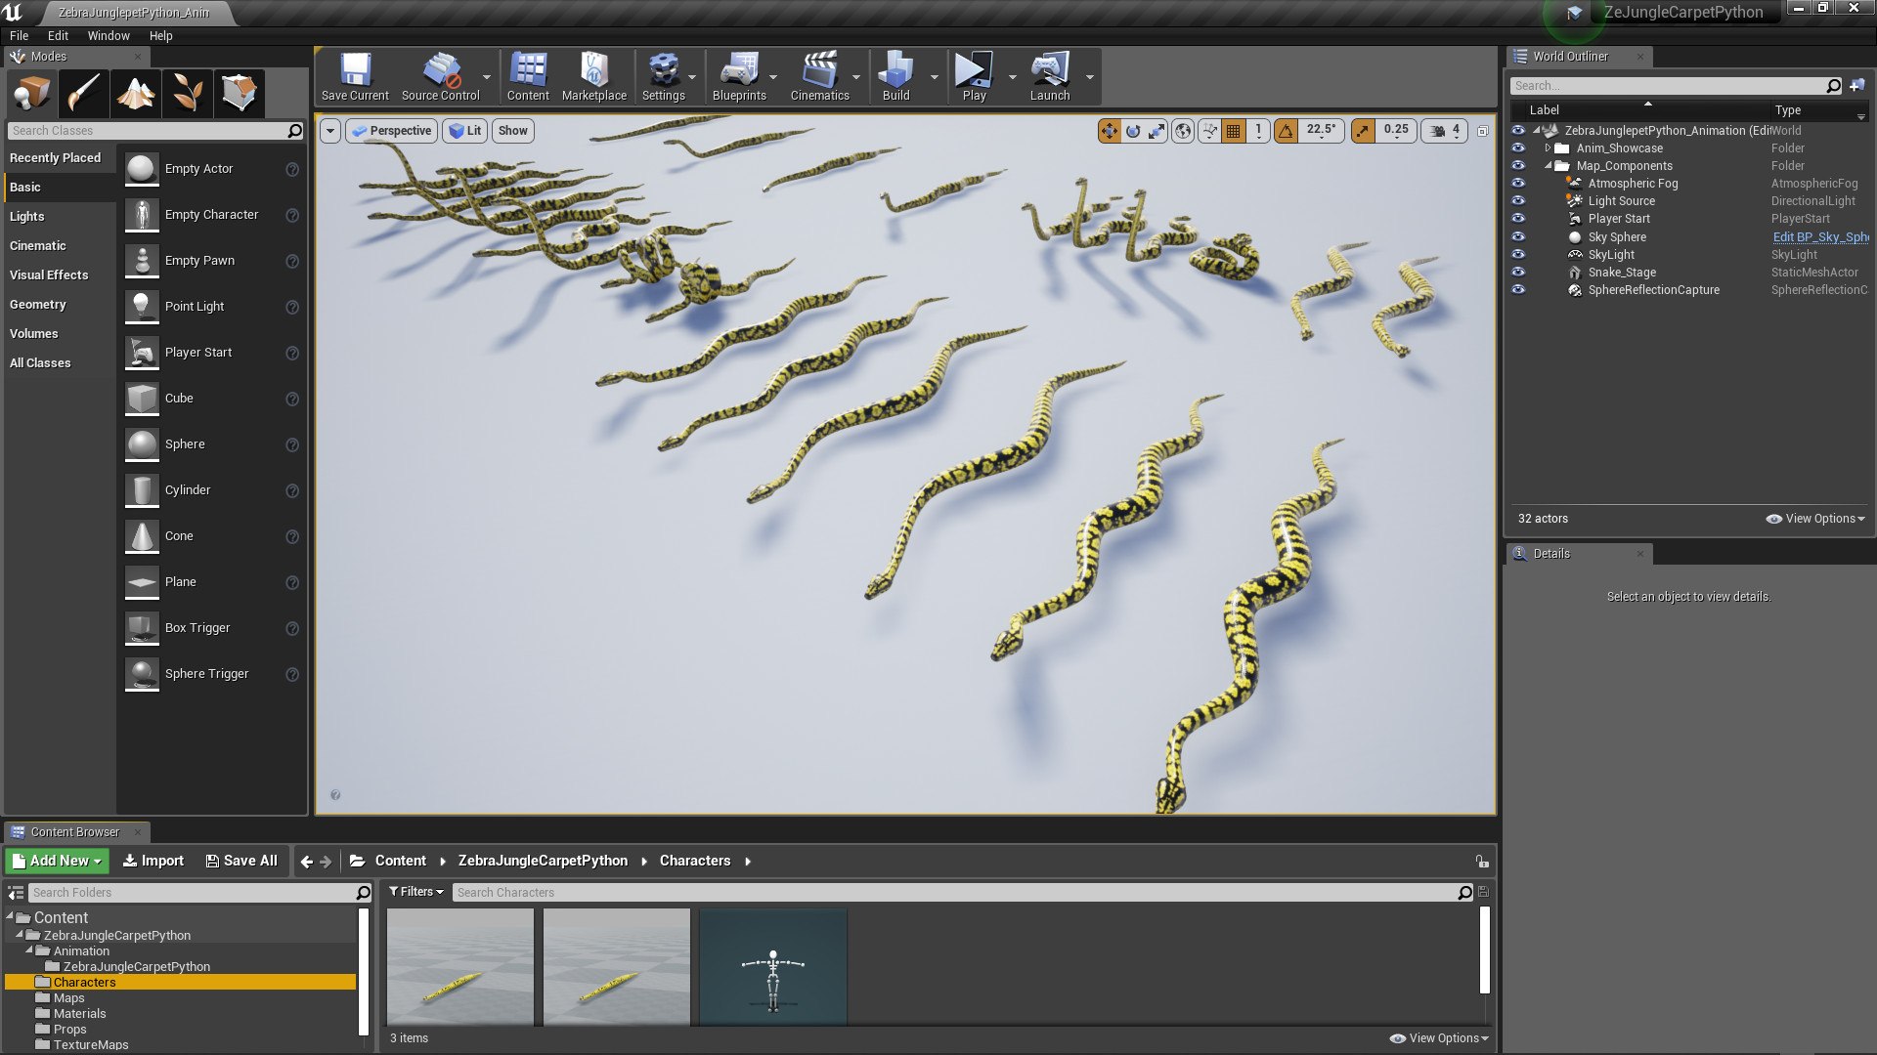Select the Landscape mode icon
The height and width of the screenshot is (1055, 1877).
[x=136, y=93]
